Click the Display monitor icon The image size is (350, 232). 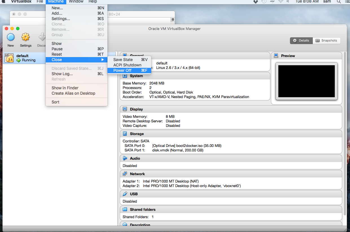125,109
